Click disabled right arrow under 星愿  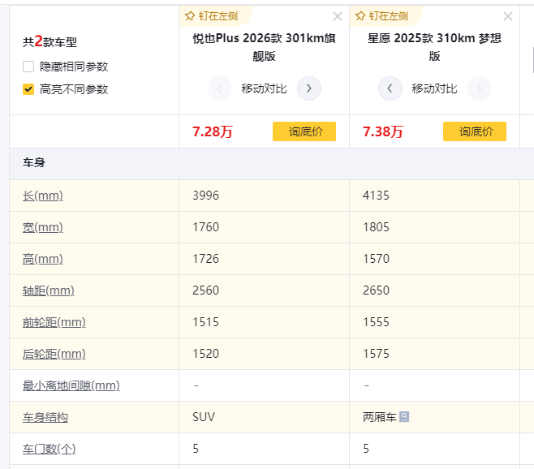coord(479,88)
